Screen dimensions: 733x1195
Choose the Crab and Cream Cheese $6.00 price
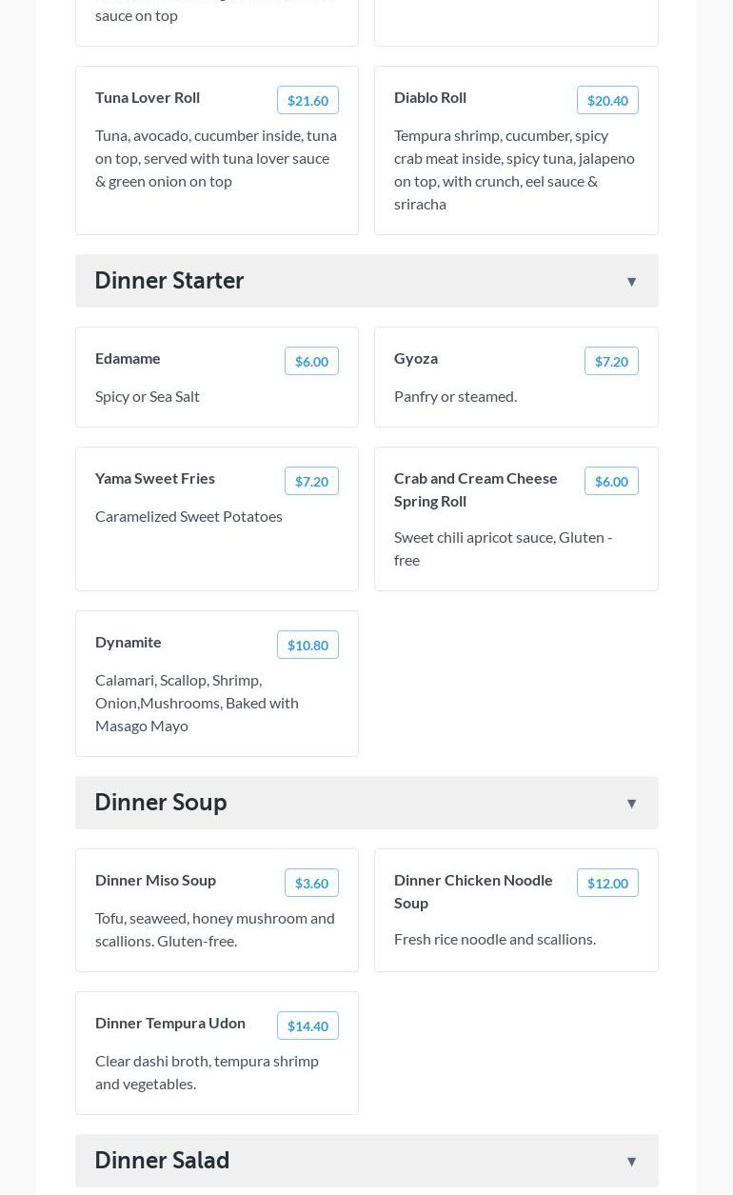click(x=611, y=481)
